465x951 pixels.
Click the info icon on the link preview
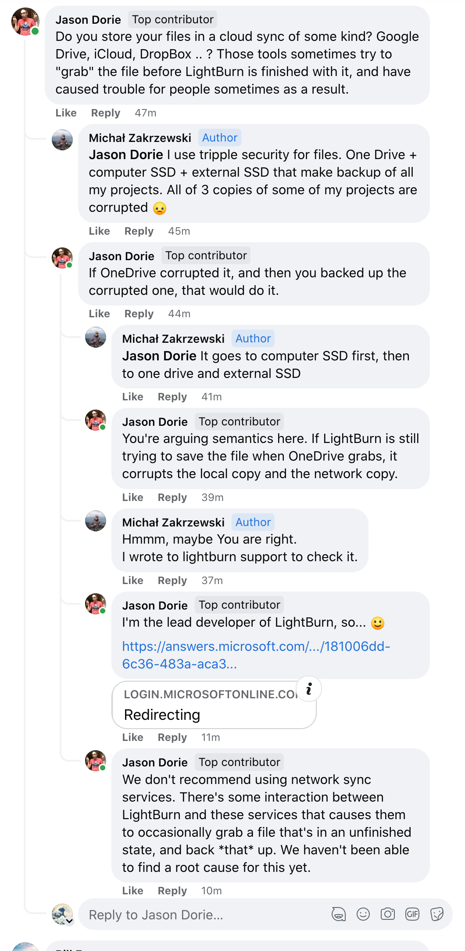click(x=309, y=689)
